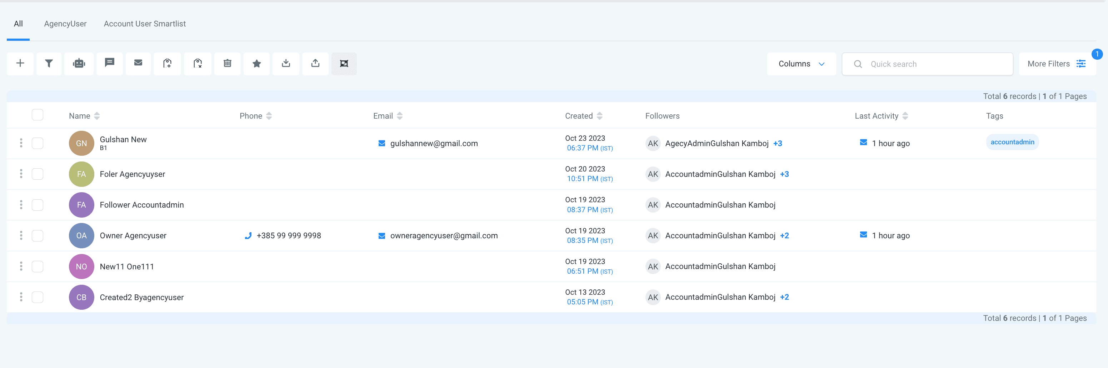Image resolution: width=1108 pixels, height=368 pixels.
Task: Toggle the select-all checkbox in header
Action: pos(38,115)
